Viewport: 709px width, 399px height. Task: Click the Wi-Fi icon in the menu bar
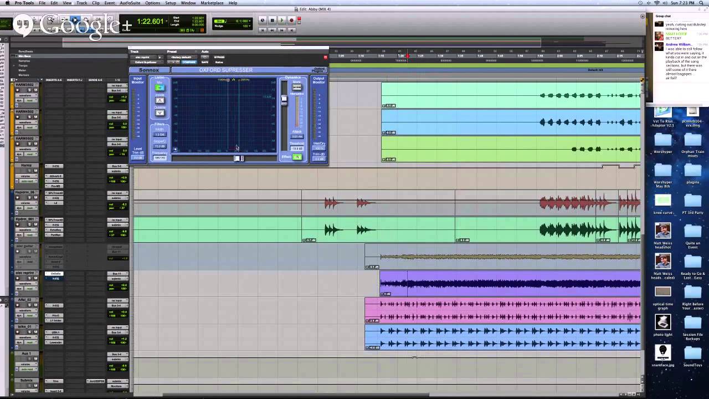point(656,3)
